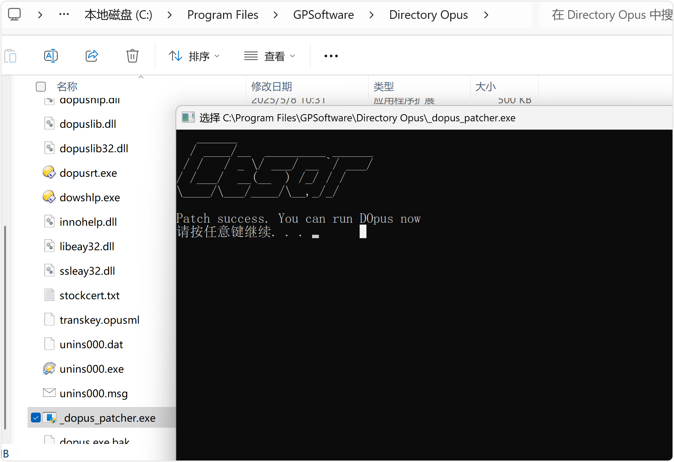The width and height of the screenshot is (674, 462).
Task: Click the Delete trash can icon
Action: coord(132,56)
